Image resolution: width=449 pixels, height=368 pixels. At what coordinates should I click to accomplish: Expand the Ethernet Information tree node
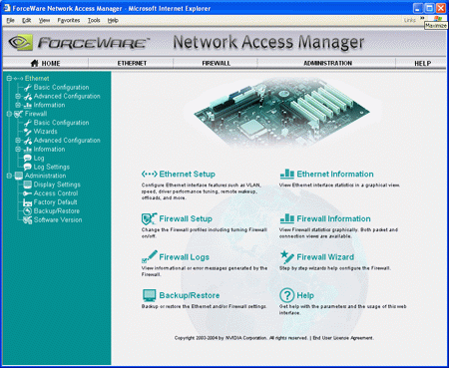(18, 105)
